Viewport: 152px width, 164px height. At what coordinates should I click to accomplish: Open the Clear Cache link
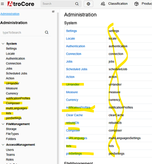click(x=74, y=115)
